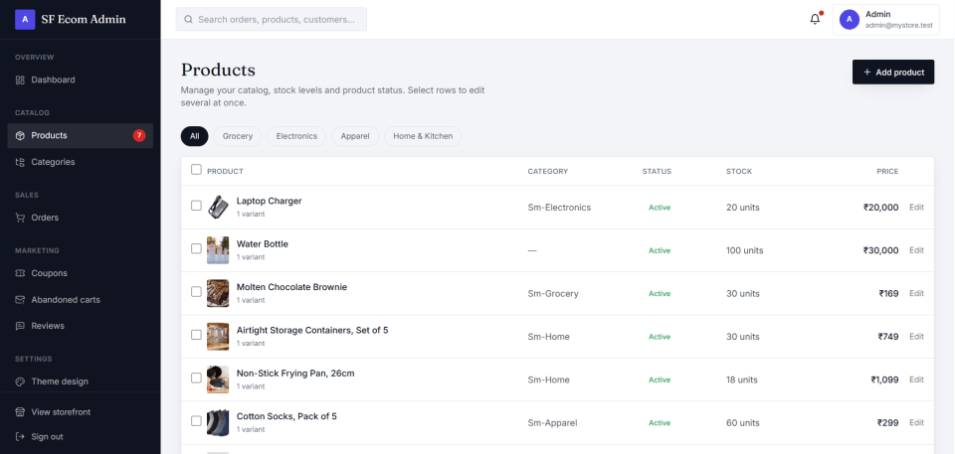This screenshot has height=454, width=955.
Task: Filter products by Home & Kitchen
Action: [x=423, y=136]
